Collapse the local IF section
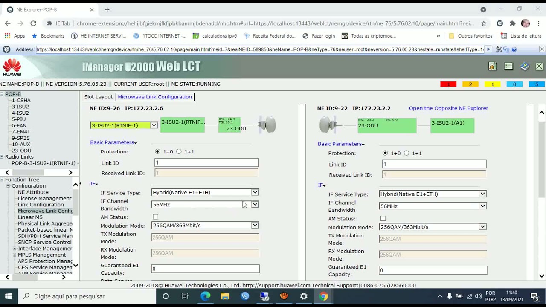Screen dimensions: 546x307 pyautogui.click(x=94, y=183)
